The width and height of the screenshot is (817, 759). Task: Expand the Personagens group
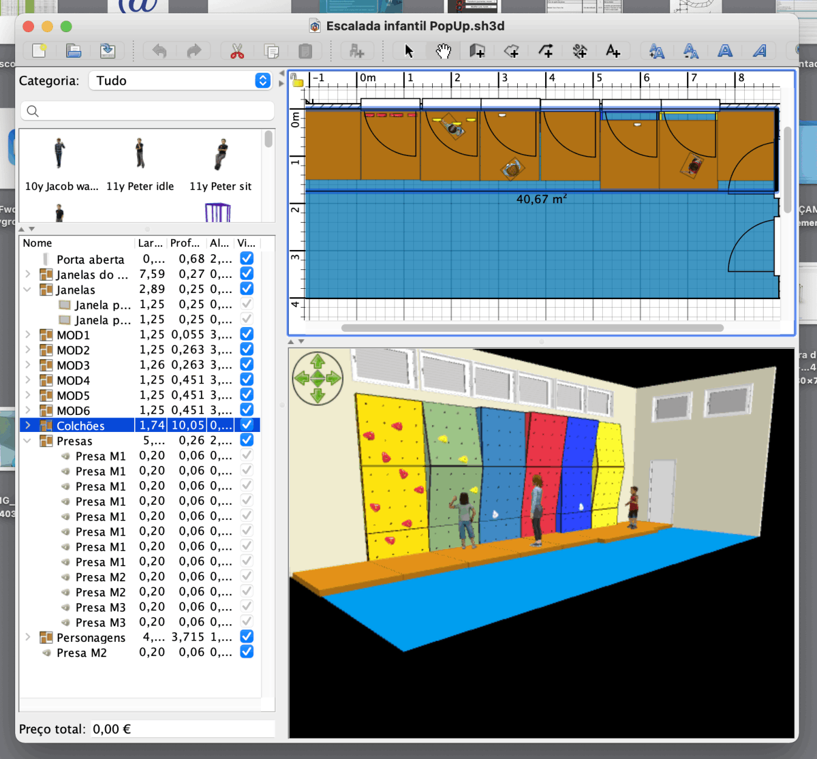point(27,637)
